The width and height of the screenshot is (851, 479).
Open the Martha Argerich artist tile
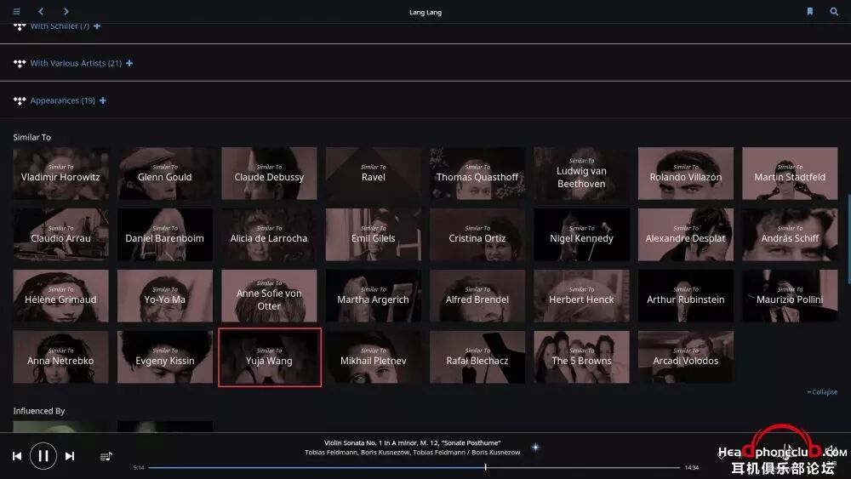(374, 296)
